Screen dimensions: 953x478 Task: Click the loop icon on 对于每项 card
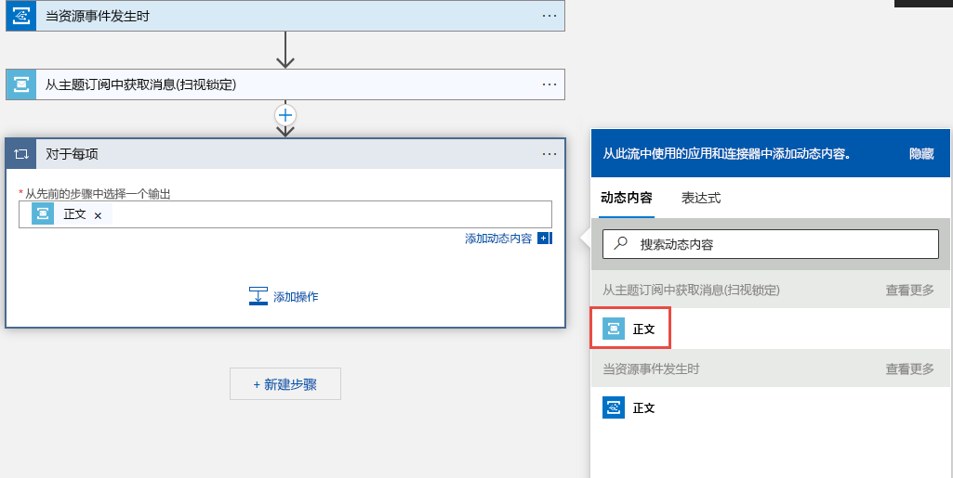(x=21, y=154)
